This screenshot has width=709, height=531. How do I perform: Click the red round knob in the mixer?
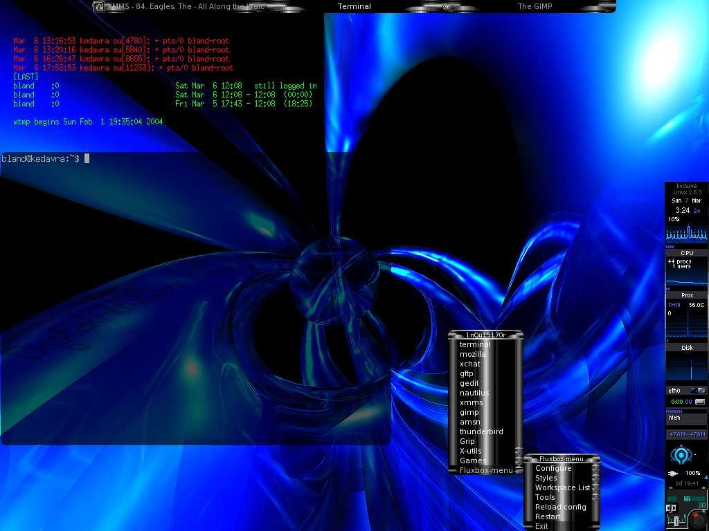point(697,517)
